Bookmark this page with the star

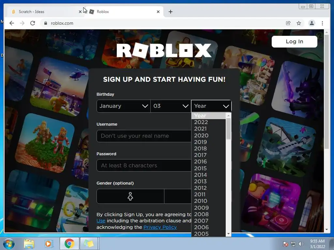(x=299, y=23)
